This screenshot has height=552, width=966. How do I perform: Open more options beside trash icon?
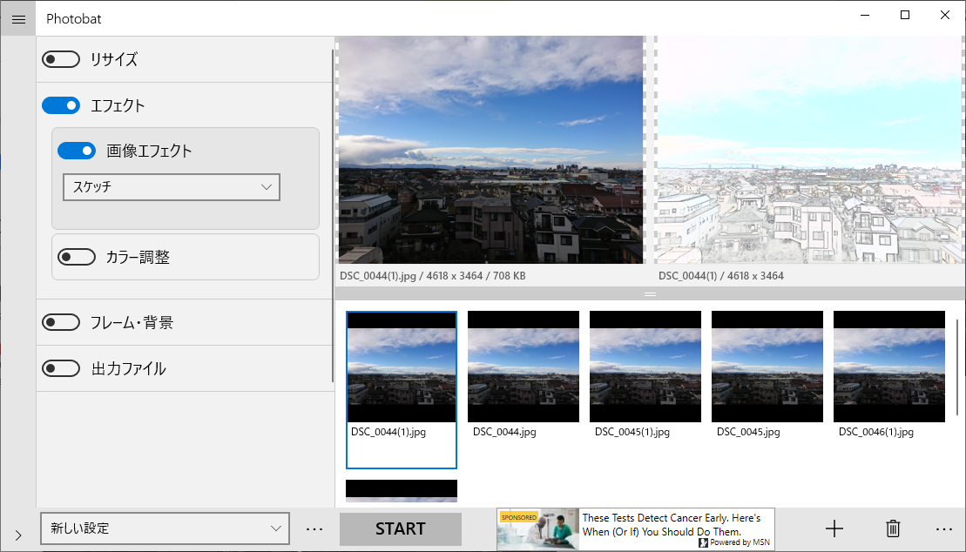tap(944, 528)
